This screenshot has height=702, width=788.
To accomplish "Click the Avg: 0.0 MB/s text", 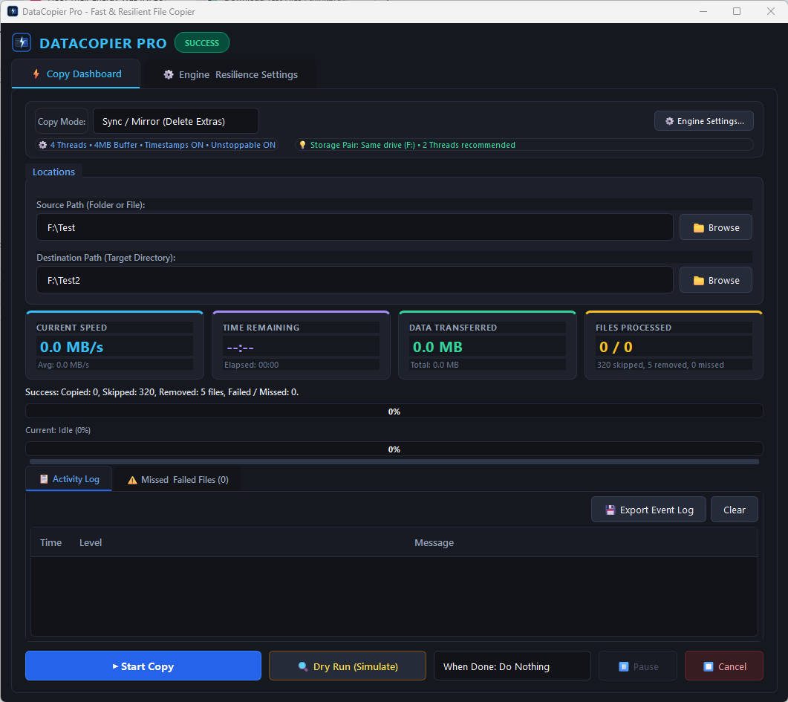I will [x=63, y=365].
